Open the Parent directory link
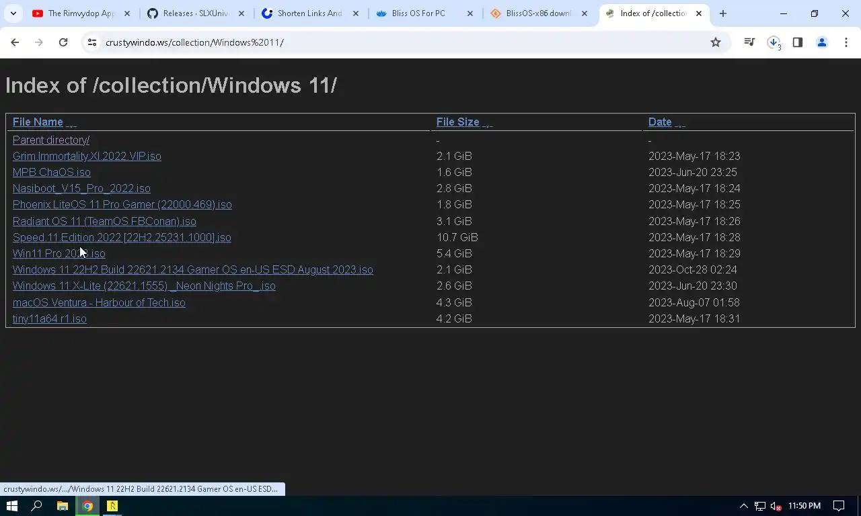861x516 pixels. pos(51,140)
